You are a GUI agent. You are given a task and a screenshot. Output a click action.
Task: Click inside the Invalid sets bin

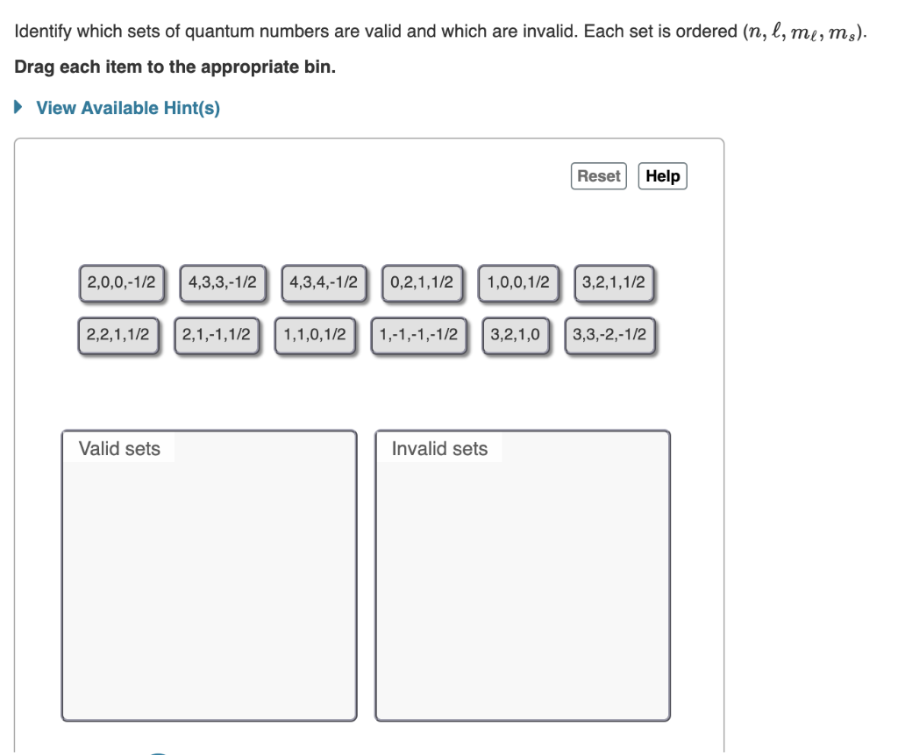point(523,579)
